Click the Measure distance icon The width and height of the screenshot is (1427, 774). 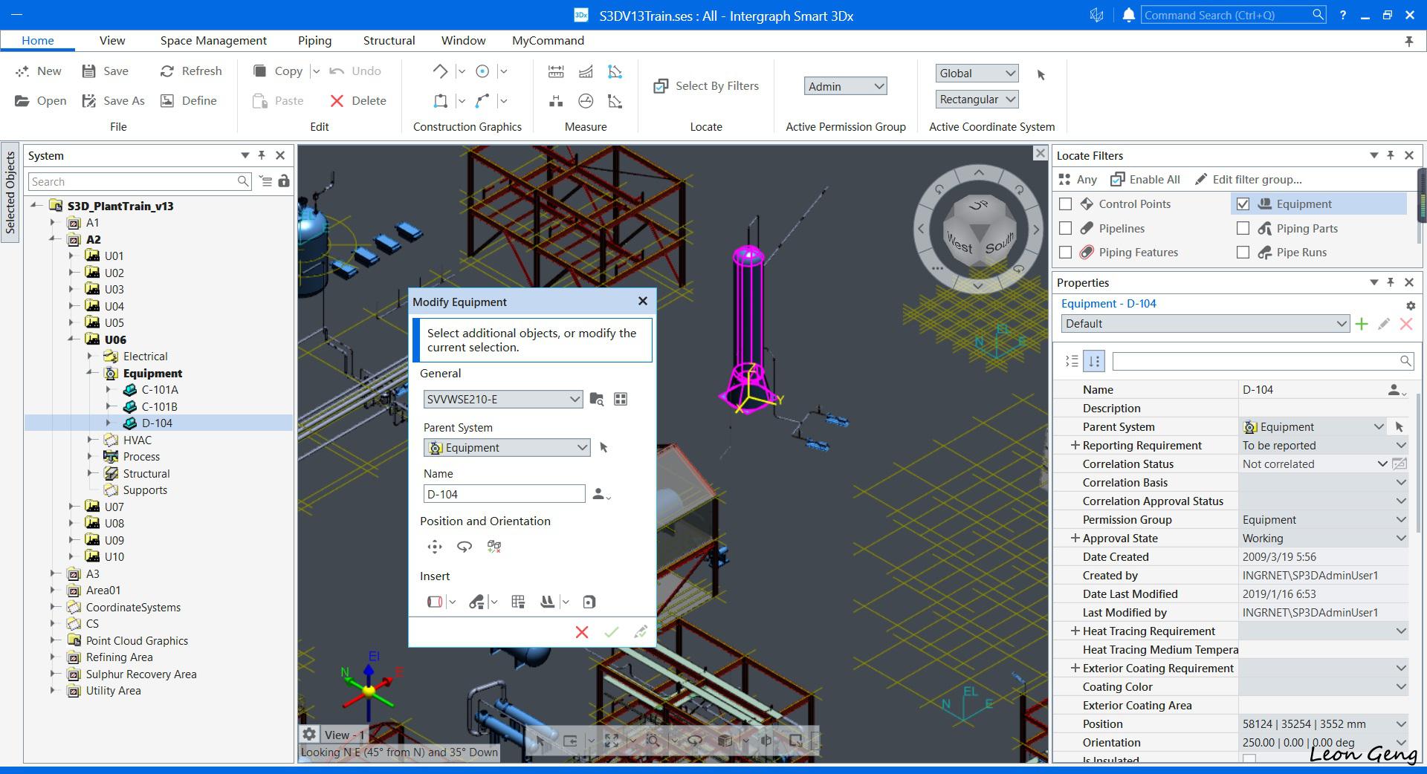tap(556, 71)
